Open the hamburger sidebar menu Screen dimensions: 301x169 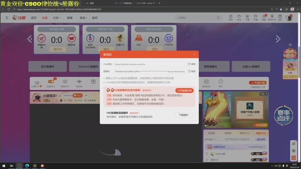coord(7,18)
